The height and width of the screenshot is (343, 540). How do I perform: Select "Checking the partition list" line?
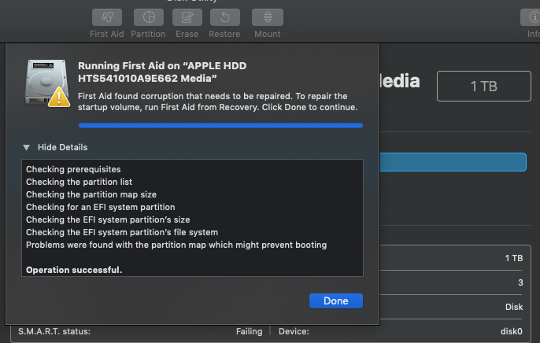pyautogui.click(x=79, y=182)
